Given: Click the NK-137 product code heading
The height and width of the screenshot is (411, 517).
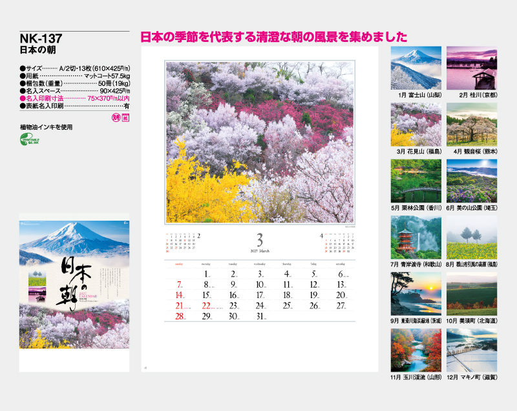Looking at the screenshot, I should click(41, 39).
